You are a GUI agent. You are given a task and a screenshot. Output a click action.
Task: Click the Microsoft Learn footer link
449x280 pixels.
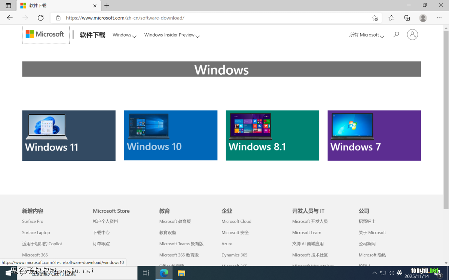[x=306, y=233]
